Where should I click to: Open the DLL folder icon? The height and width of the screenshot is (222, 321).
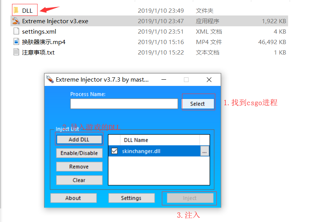pyautogui.click(x=16, y=10)
